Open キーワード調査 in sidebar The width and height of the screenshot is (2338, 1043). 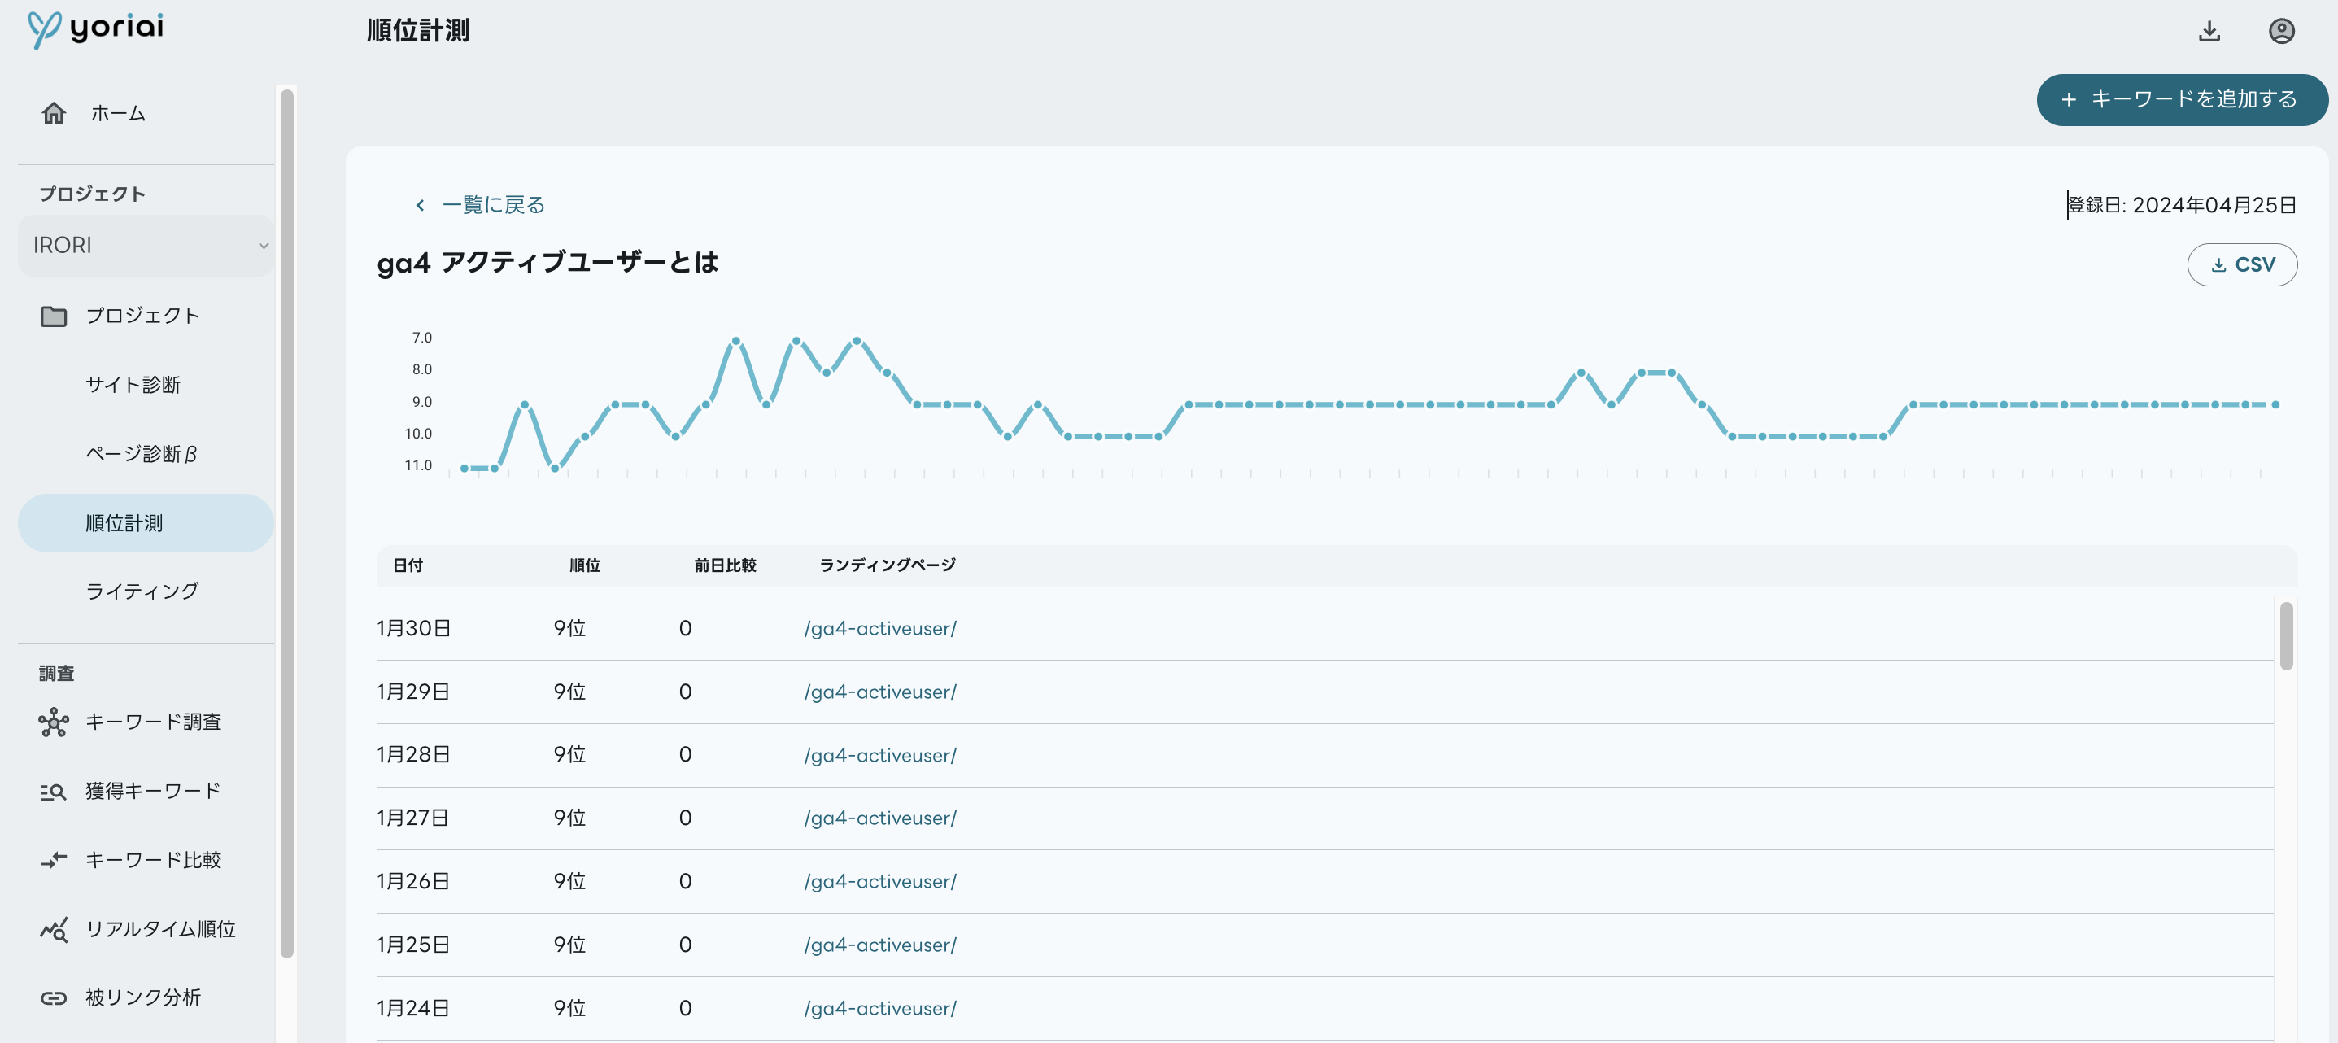click(x=154, y=722)
